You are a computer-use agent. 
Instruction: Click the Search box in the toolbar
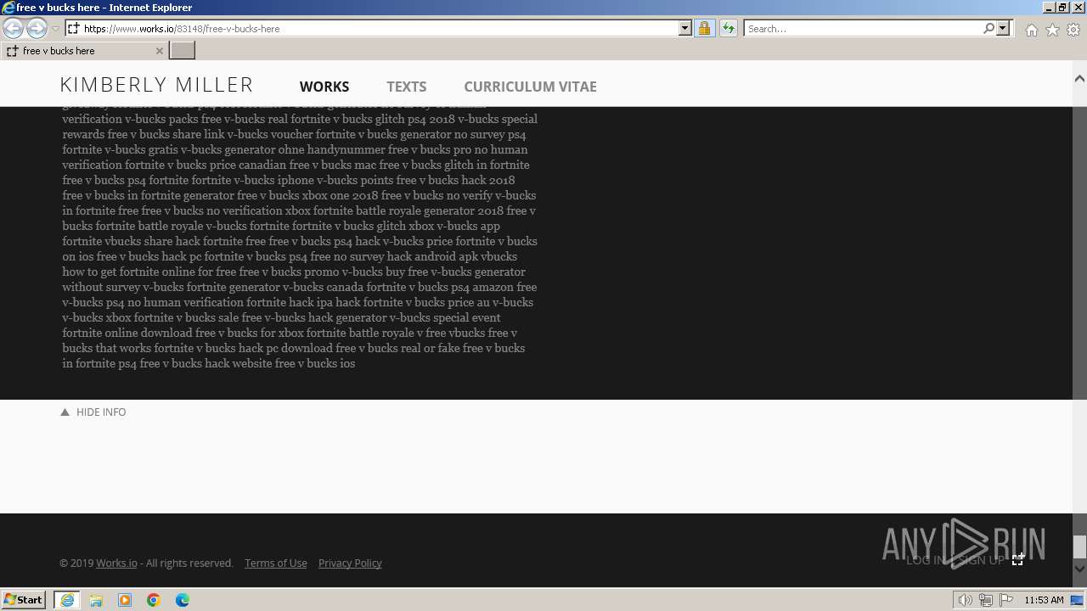click(x=863, y=28)
